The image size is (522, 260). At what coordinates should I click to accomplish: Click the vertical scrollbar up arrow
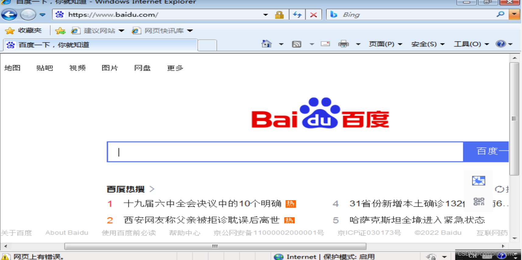514,58
